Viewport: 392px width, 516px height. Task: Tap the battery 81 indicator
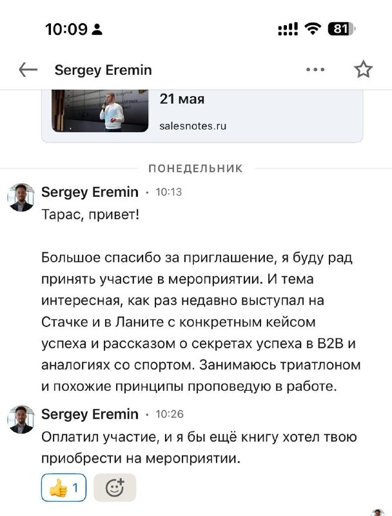342,29
